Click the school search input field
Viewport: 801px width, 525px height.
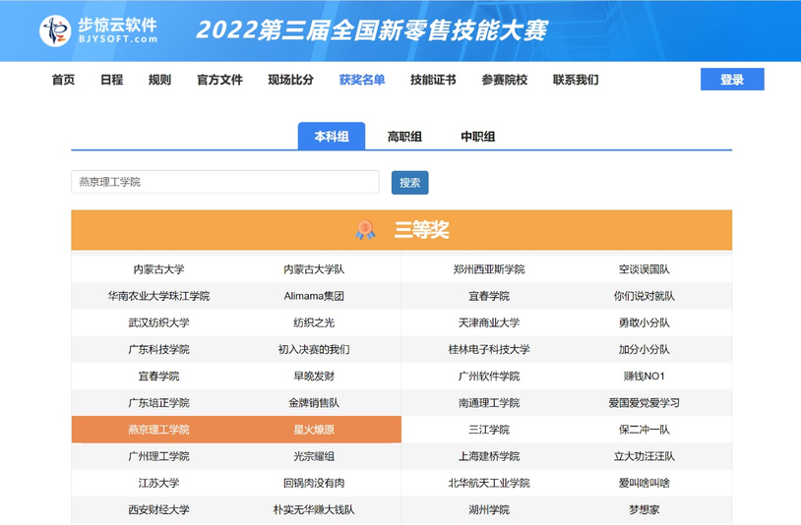[224, 182]
